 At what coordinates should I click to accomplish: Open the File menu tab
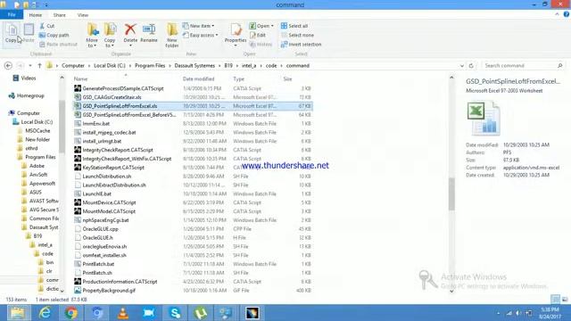[12, 15]
